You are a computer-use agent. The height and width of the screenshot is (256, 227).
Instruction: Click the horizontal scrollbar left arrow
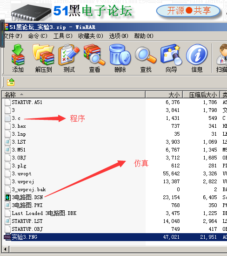pyautogui.click(x=6, y=249)
